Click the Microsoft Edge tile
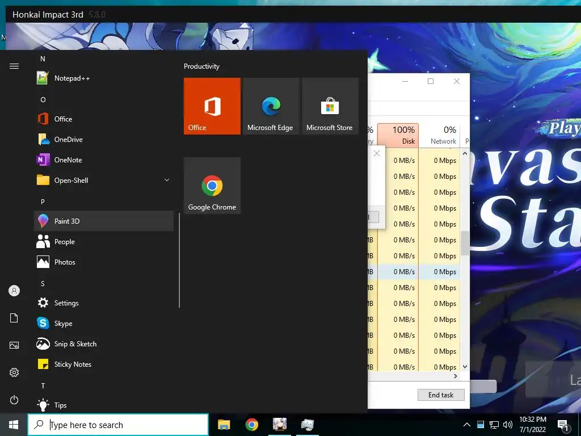 click(x=271, y=106)
